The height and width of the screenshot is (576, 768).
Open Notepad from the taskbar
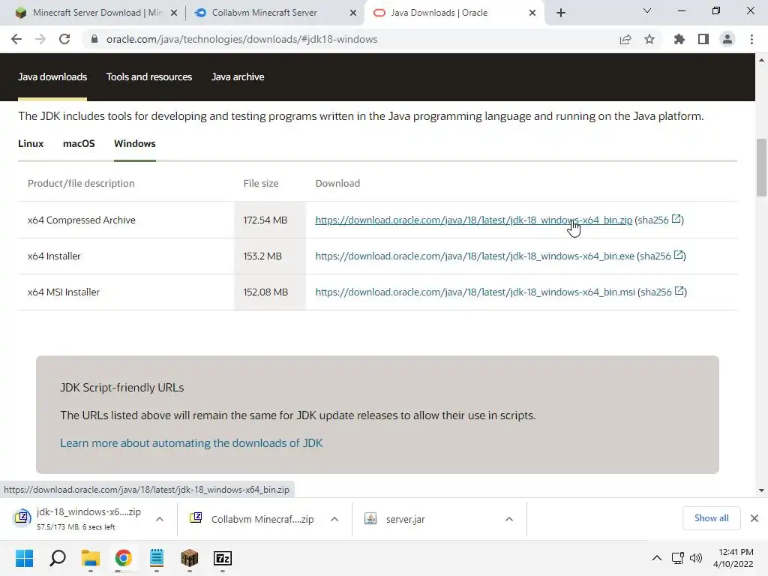tap(157, 558)
